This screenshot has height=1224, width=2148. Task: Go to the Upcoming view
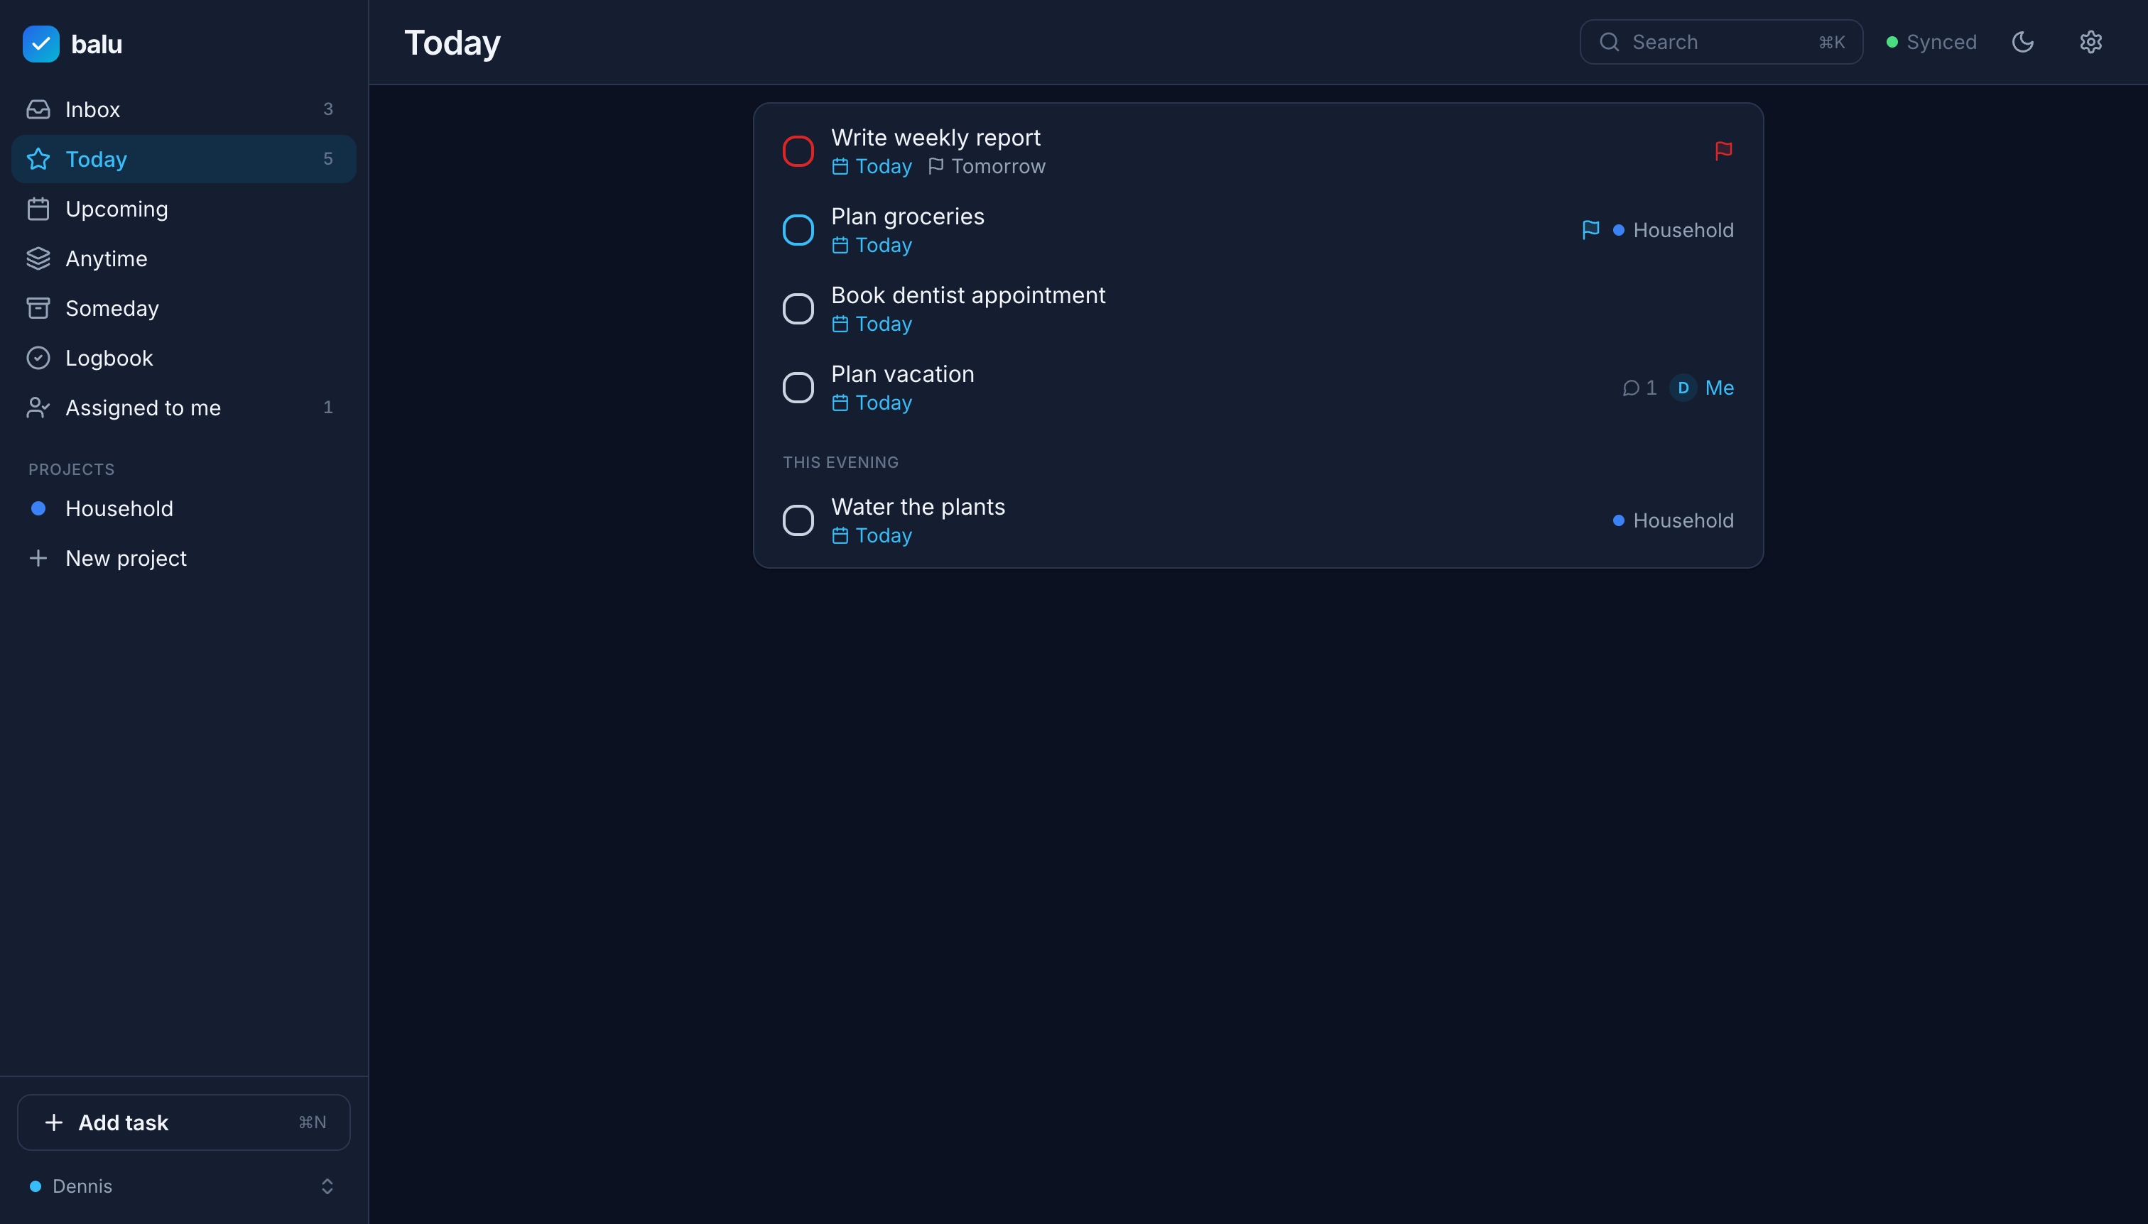click(x=183, y=209)
